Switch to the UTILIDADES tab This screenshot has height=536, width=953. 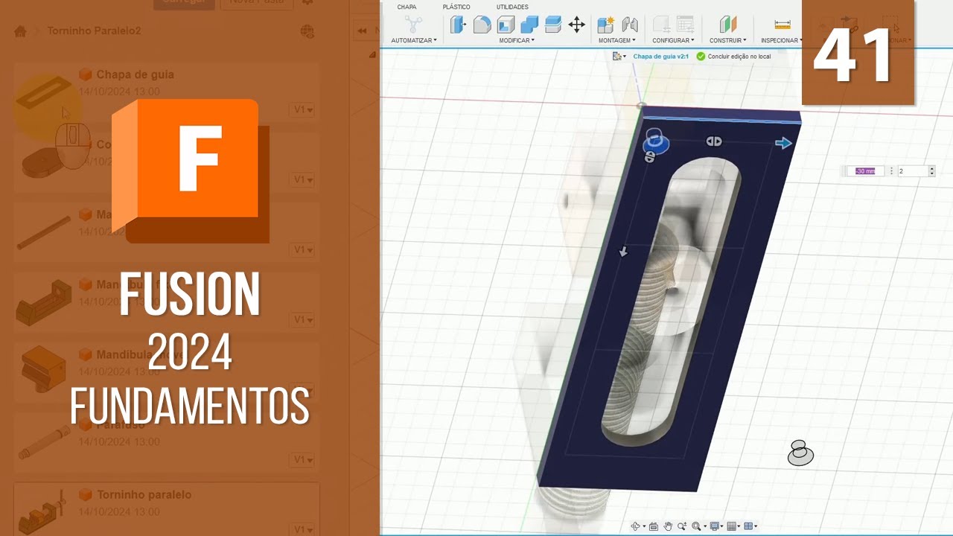pos(512,7)
